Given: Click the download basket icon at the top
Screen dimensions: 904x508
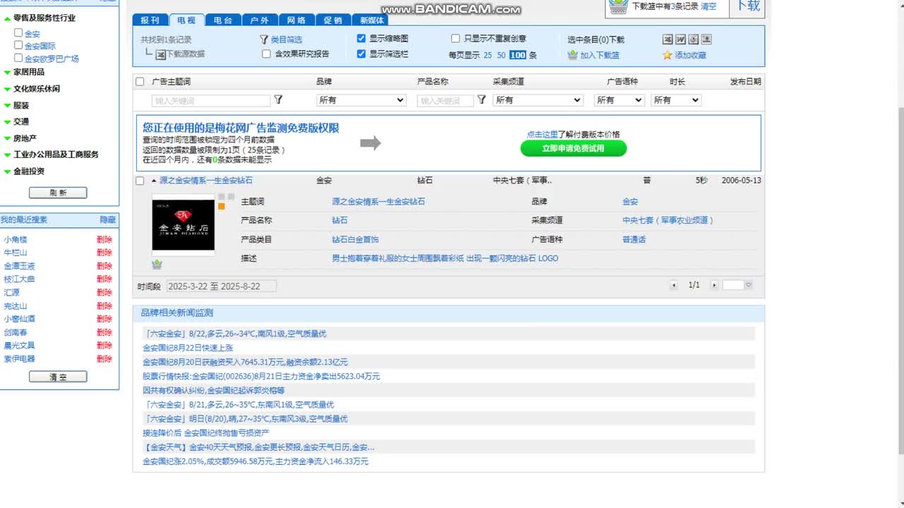Looking at the screenshot, I should [x=618, y=7].
